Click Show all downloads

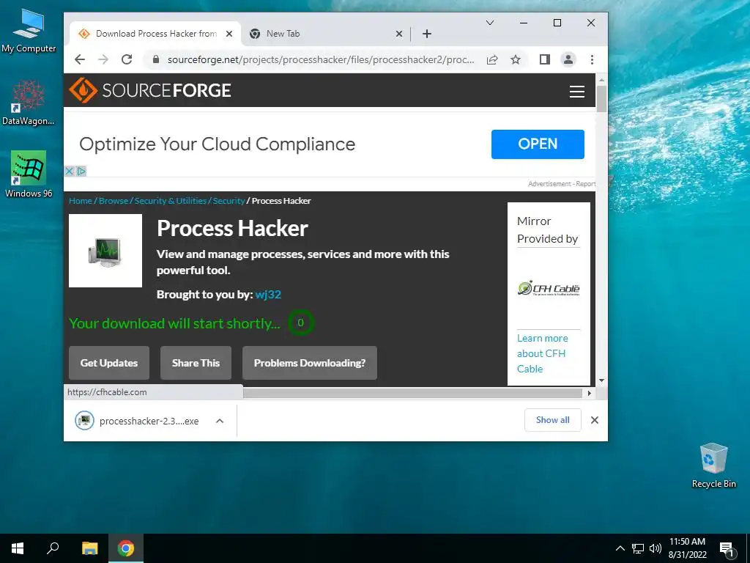(x=553, y=420)
